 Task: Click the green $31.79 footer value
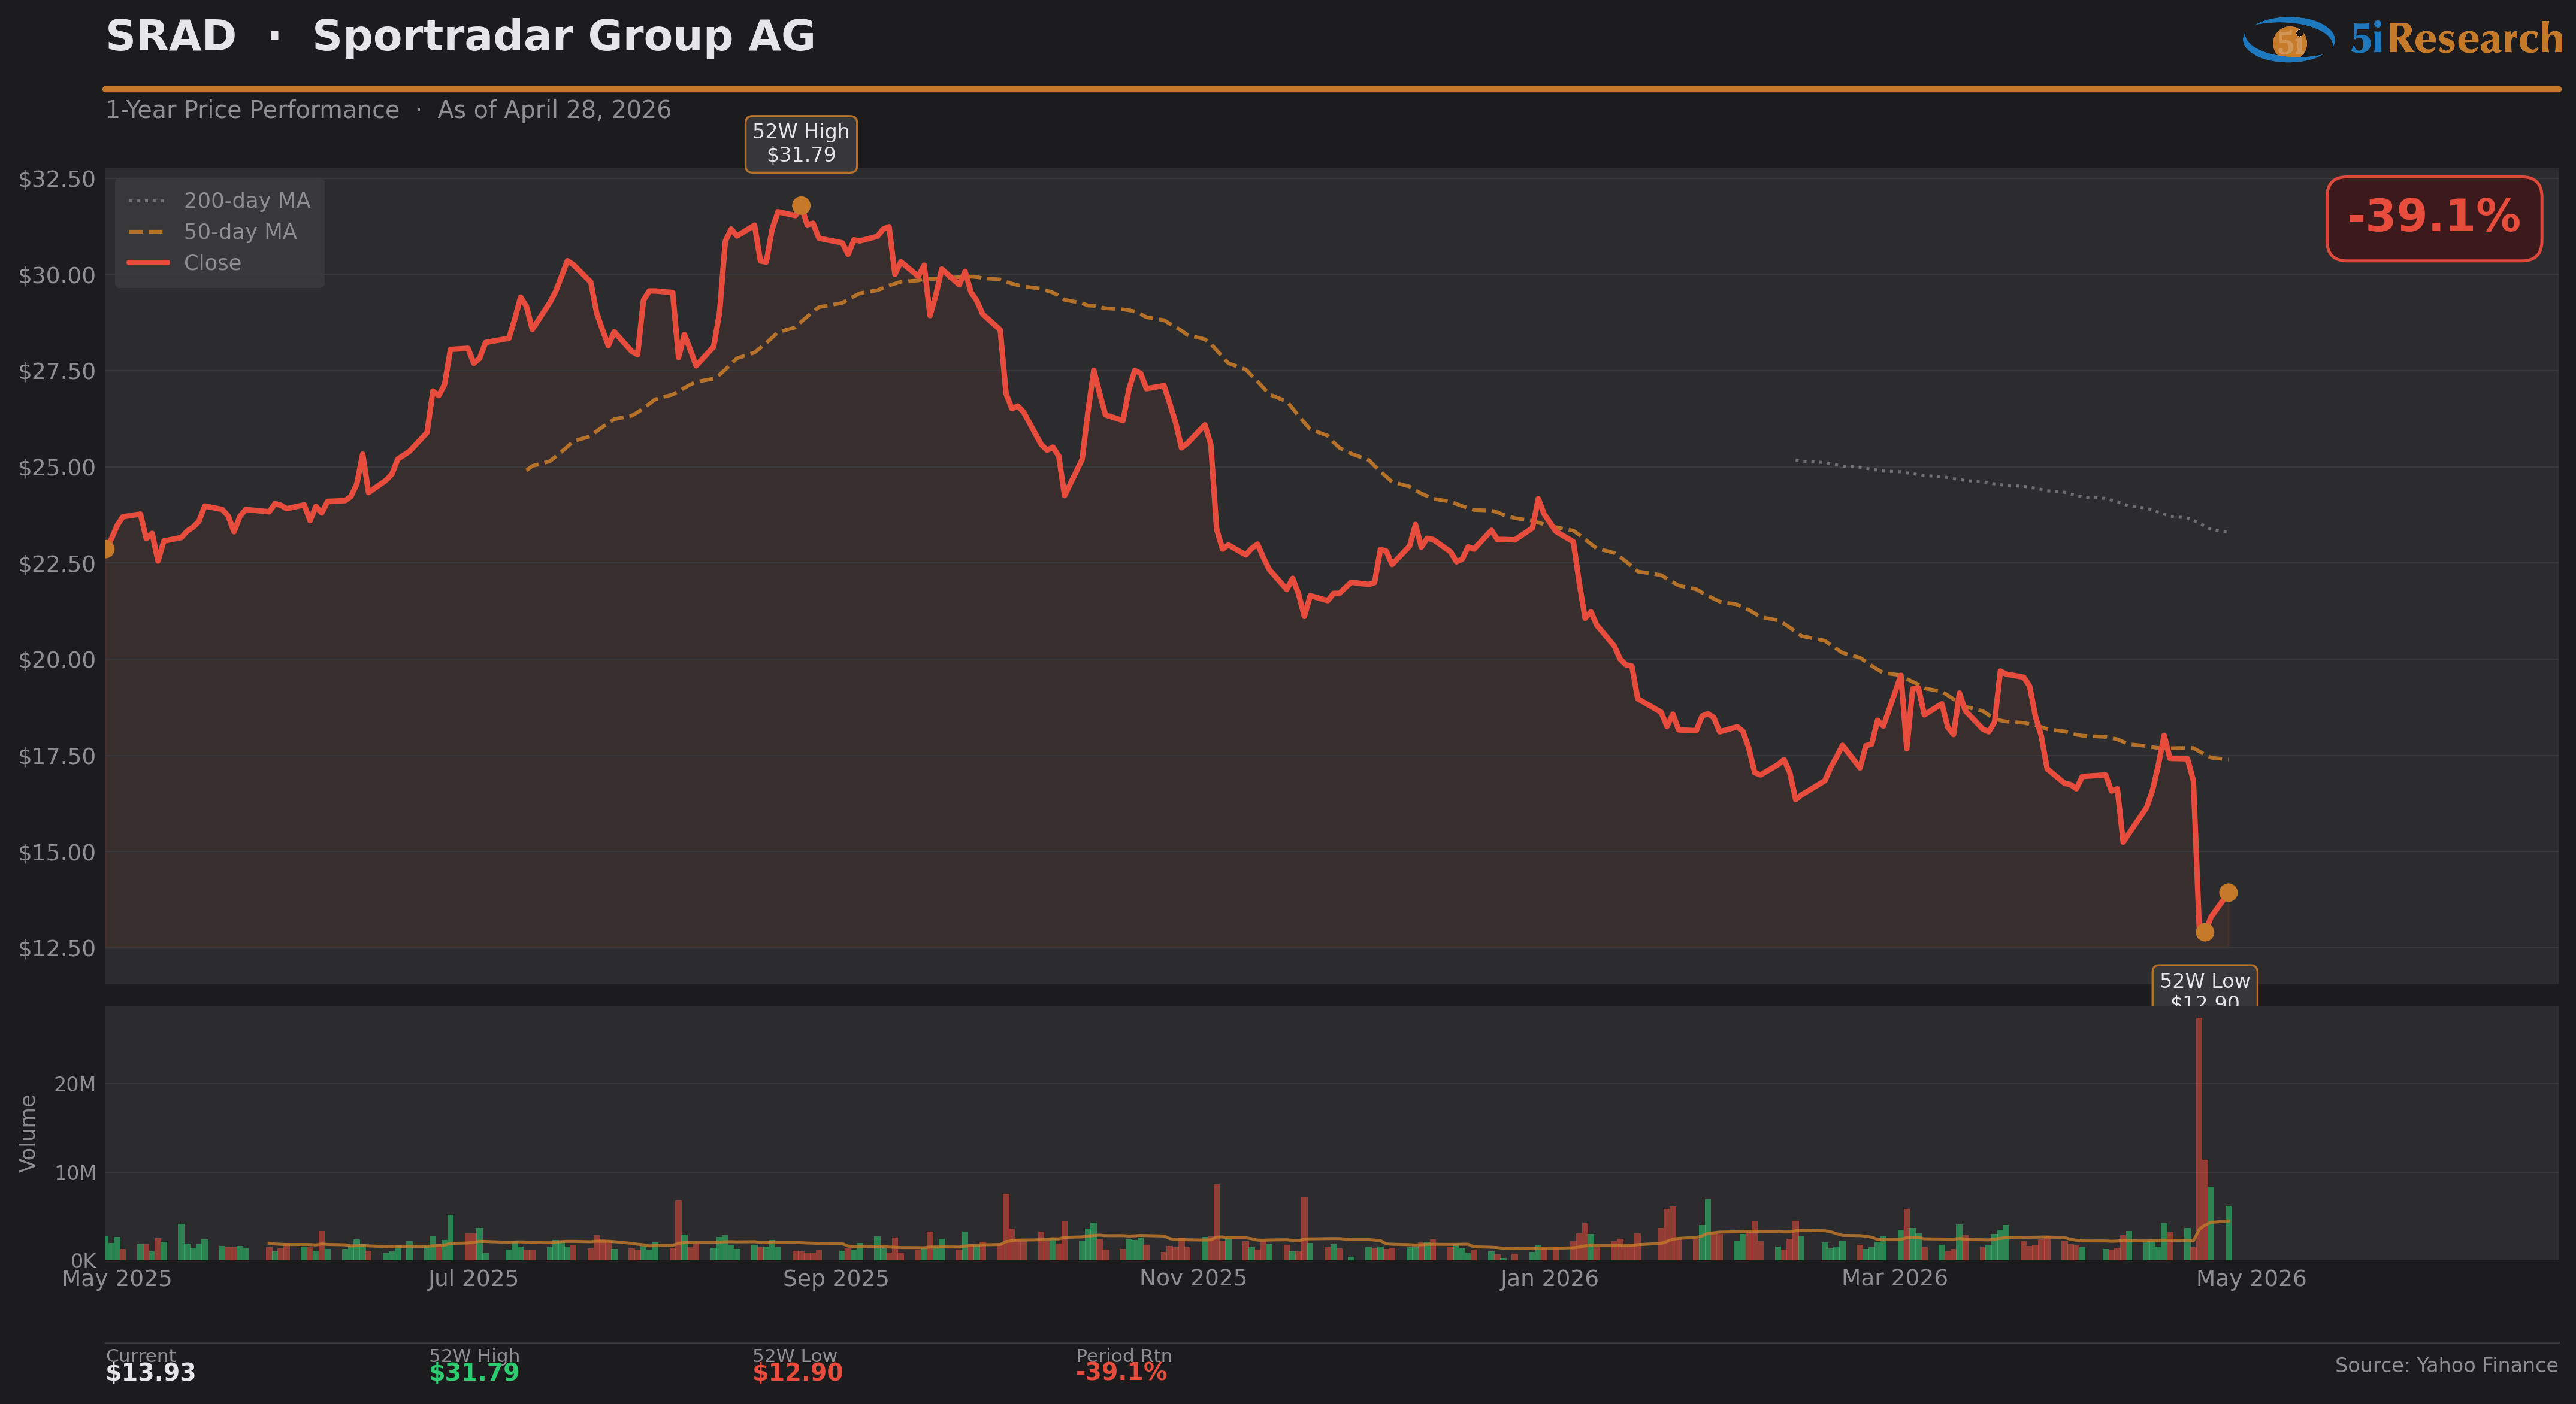pyautogui.click(x=474, y=1372)
